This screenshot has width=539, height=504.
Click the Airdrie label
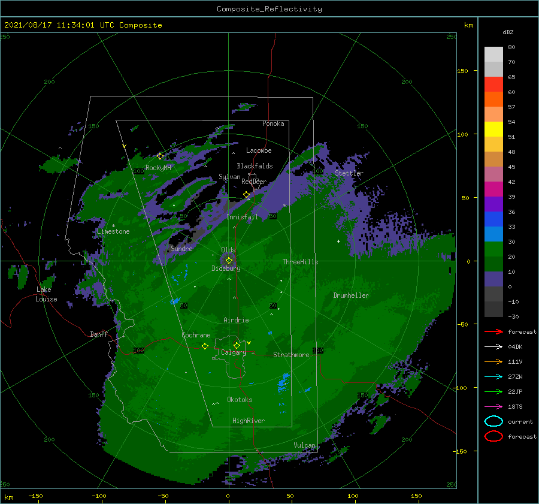click(x=236, y=320)
